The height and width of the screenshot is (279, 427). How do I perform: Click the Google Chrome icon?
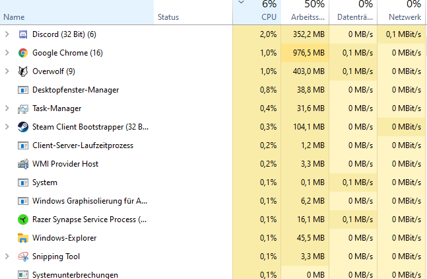23,53
